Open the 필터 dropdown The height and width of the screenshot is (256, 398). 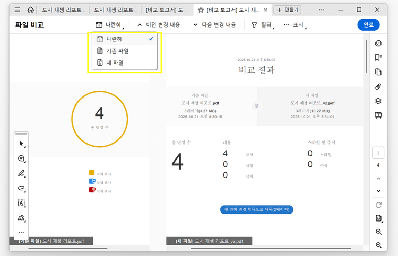click(263, 24)
